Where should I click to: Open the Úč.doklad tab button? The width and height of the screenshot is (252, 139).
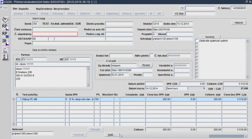(x=31, y=14)
